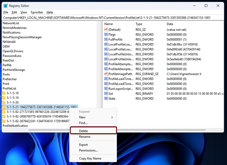
Task: Click the Sid binary value icon
Action: coord(106,94)
